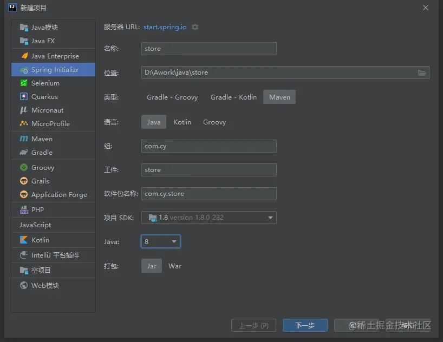This screenshot has height=342, width=443.
Task: Choose Gradle - Groovy project type
Action: 172,97
